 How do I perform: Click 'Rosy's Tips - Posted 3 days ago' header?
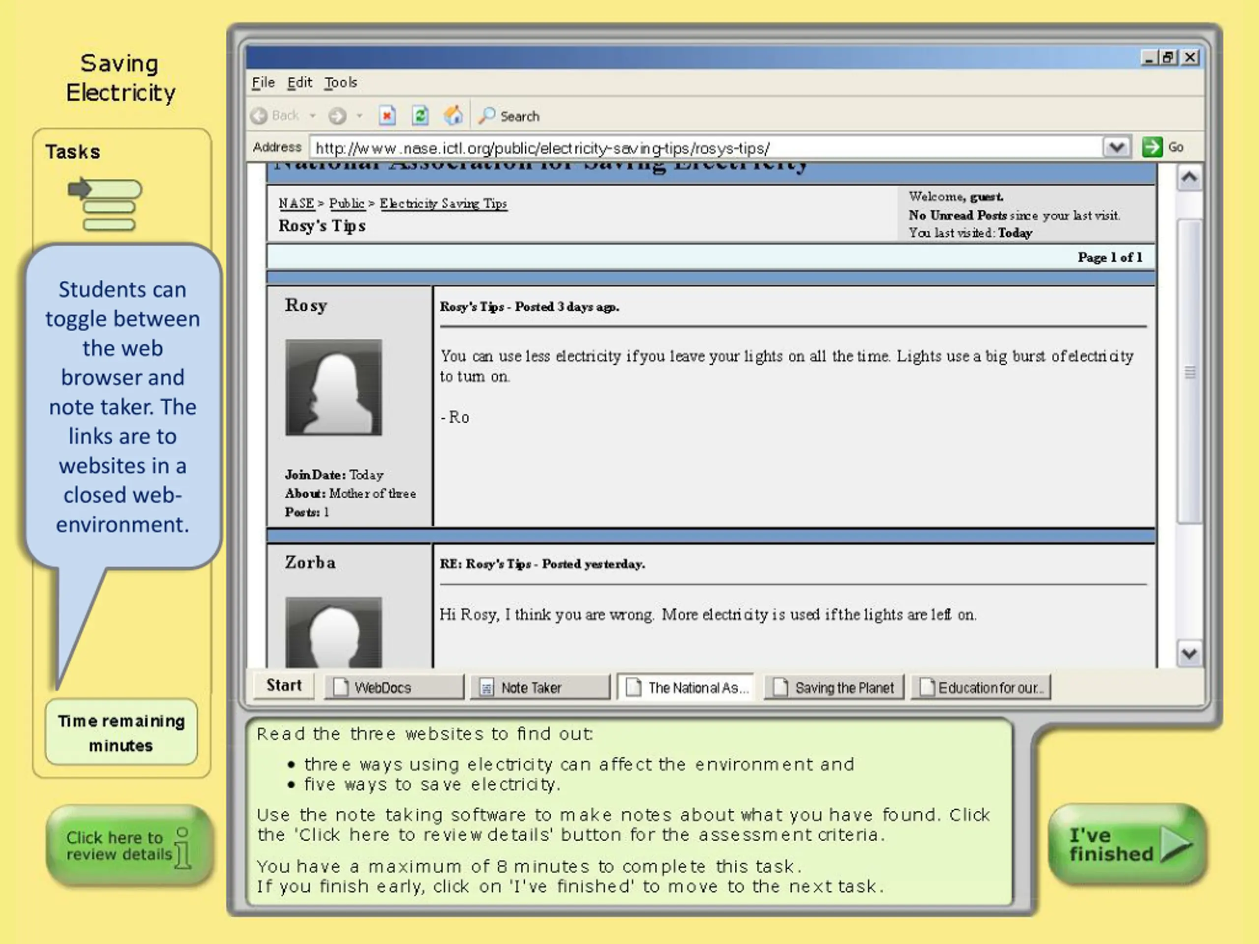pos(529,307)
